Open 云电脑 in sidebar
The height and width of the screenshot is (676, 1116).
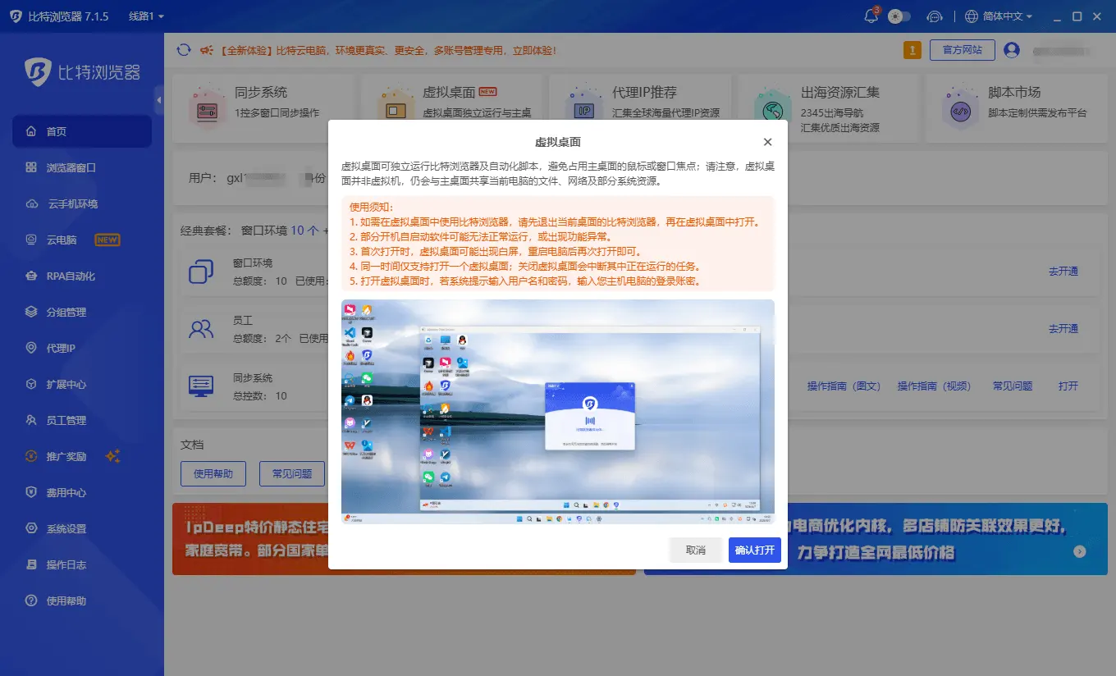pos(82,240)
